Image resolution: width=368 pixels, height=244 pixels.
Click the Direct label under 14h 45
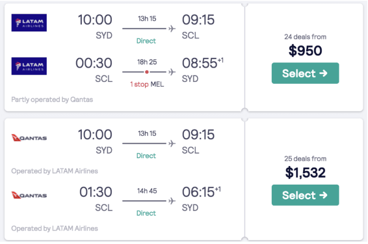click(x=146, y=213)
